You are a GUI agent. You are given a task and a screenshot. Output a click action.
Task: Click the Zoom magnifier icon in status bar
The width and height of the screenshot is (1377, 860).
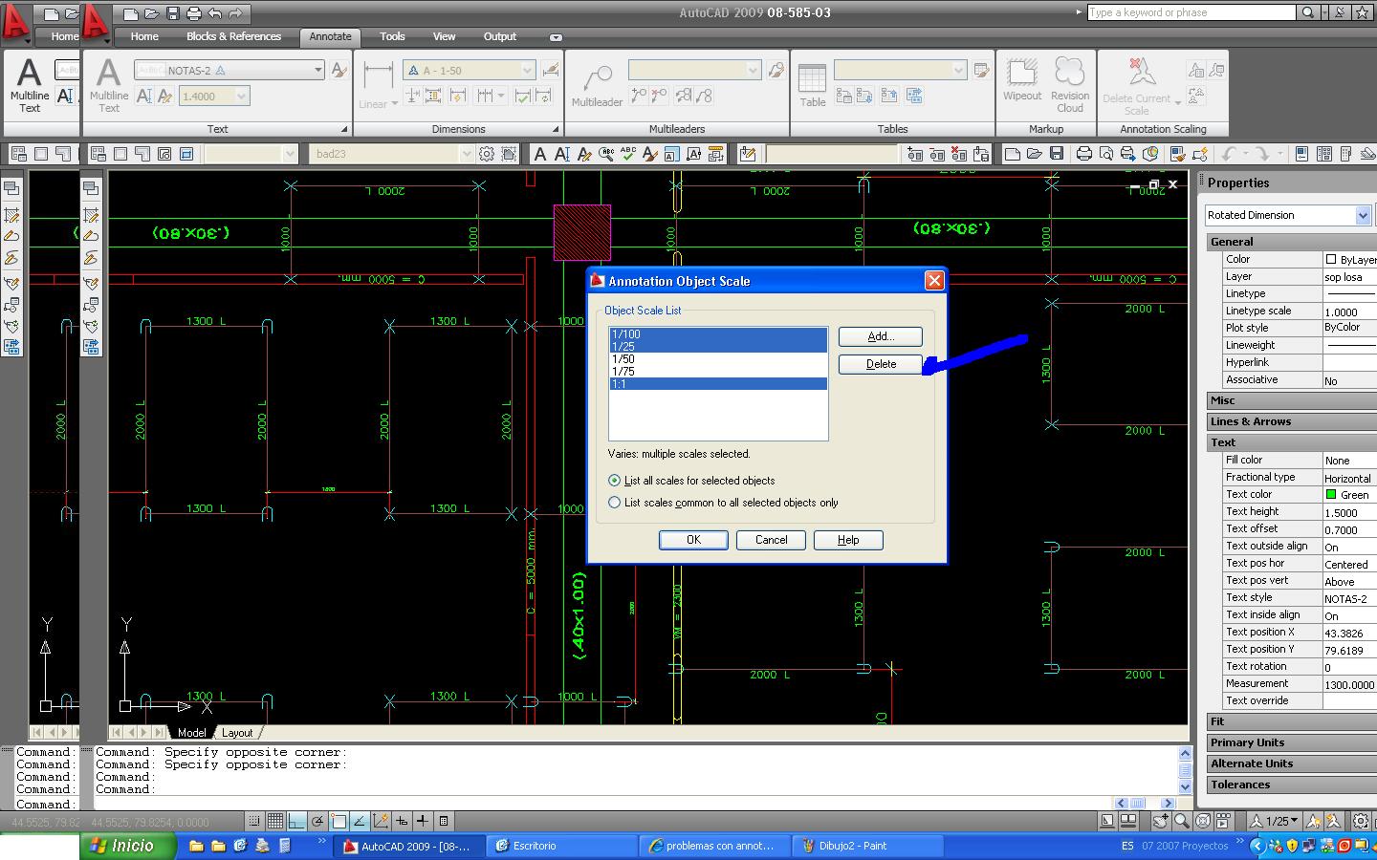(1182, 821)
